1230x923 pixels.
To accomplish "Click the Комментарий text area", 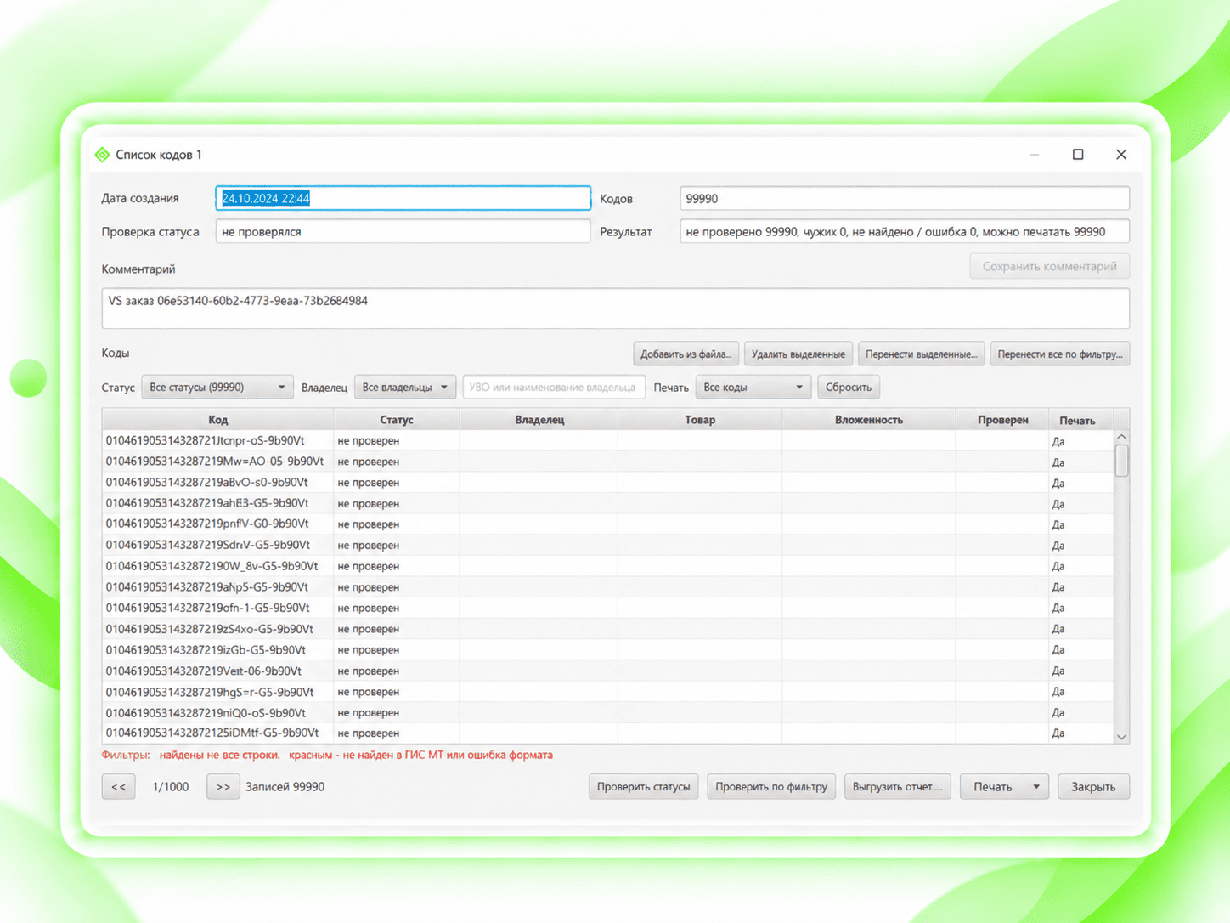I will (616, 309).
